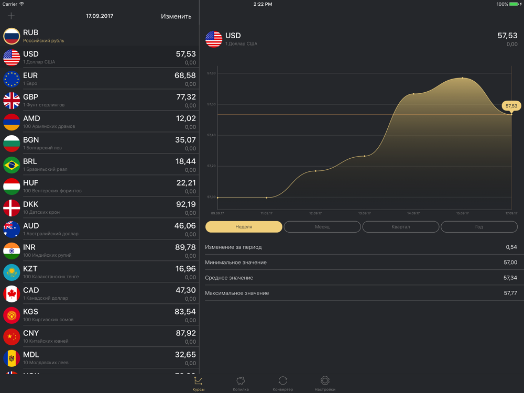The height and width of the screenshot is (393, 524).
Task: Click the 'Изменение за период' row
Action: click(364, 247)
